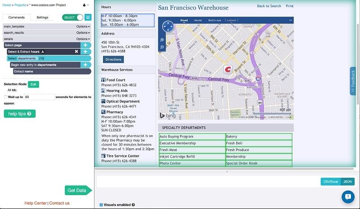Expand the results panel handle arrow

[227, 171]
